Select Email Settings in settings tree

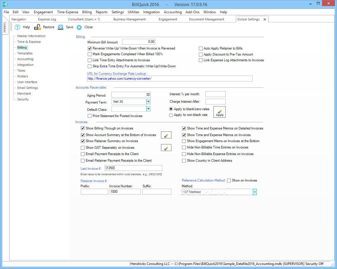27,88
